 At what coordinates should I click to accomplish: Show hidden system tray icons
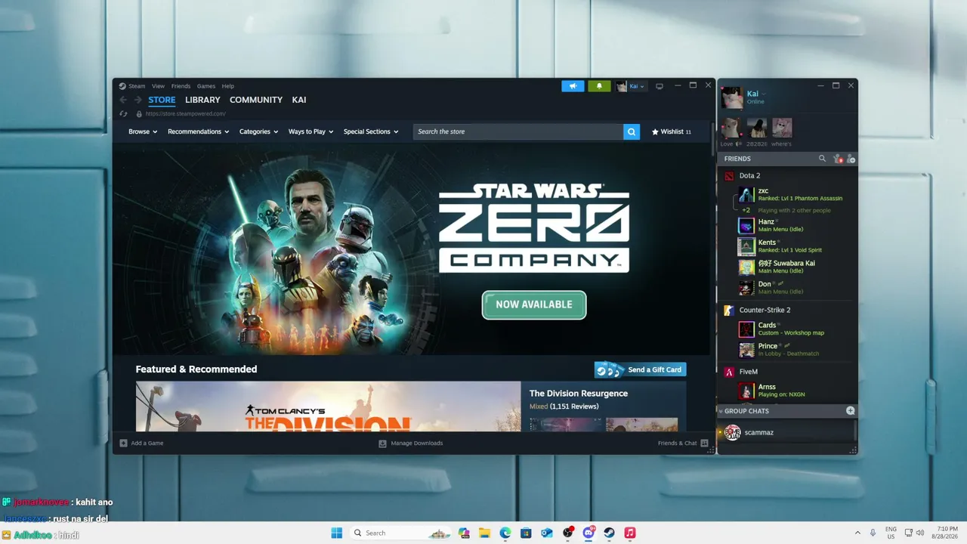pos(857,533)
